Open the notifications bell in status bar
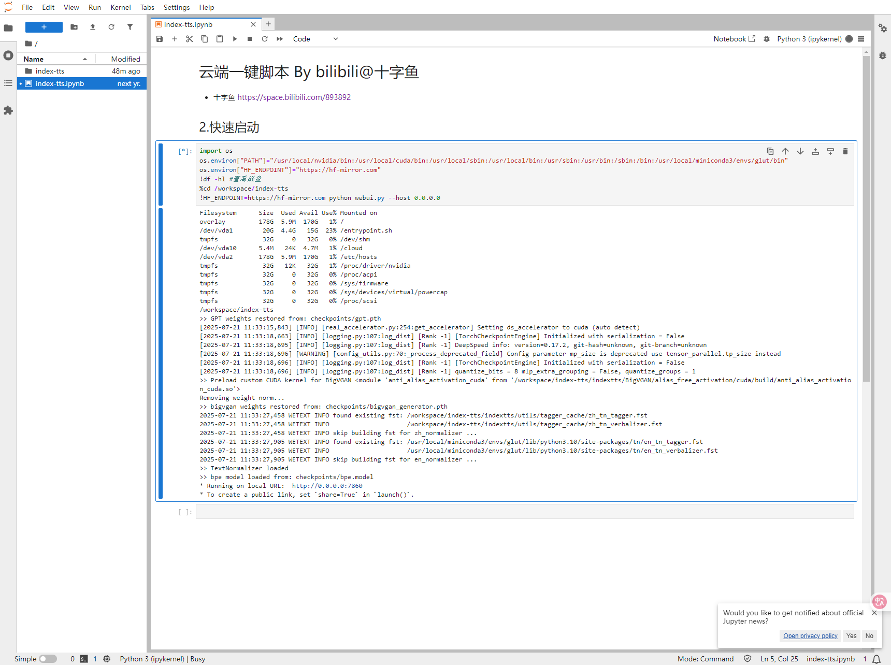This screenshot has height=665, width=891. pyautogui.click(x=876, y=659)
